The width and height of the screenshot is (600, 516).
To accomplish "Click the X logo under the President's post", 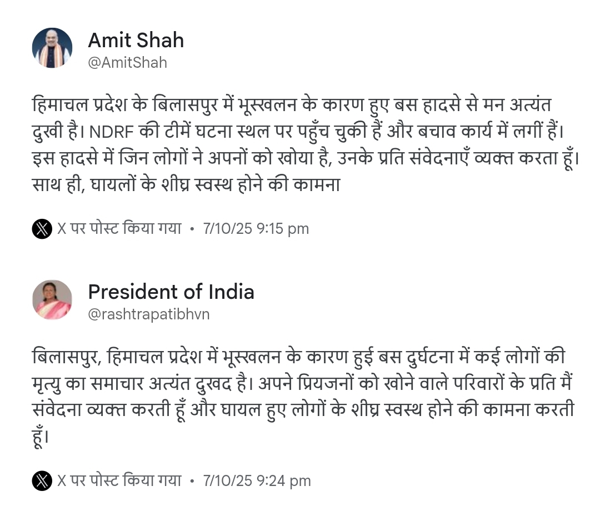I will tap(42, 480).
